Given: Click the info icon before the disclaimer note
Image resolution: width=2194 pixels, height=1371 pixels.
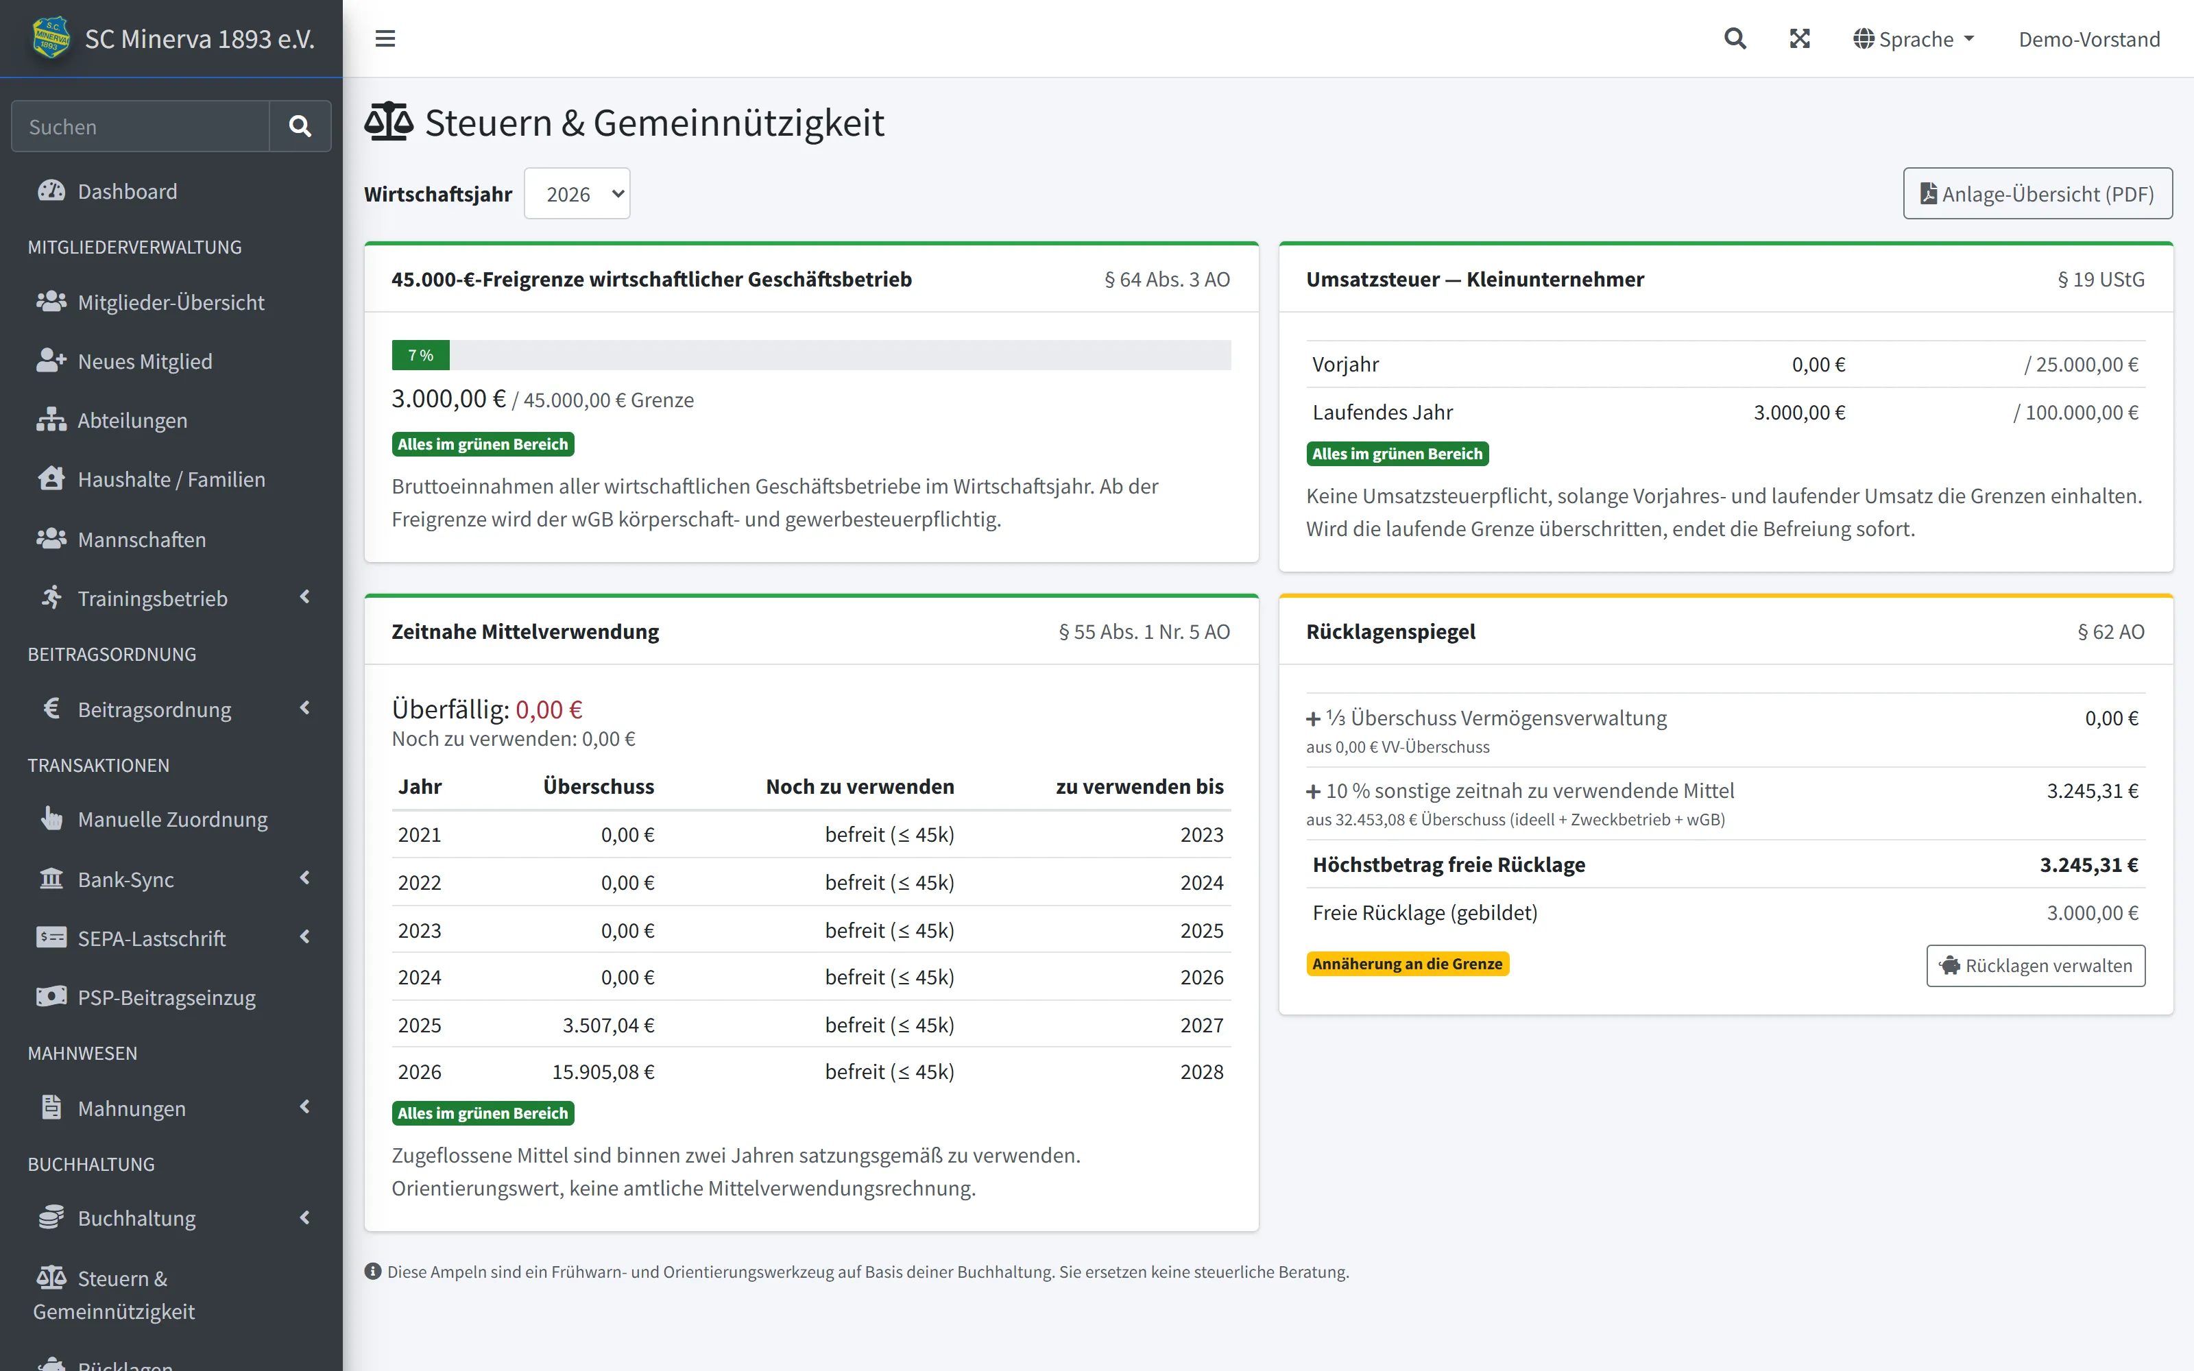Looking at the screenshot, I should (x=372, y=1271).
